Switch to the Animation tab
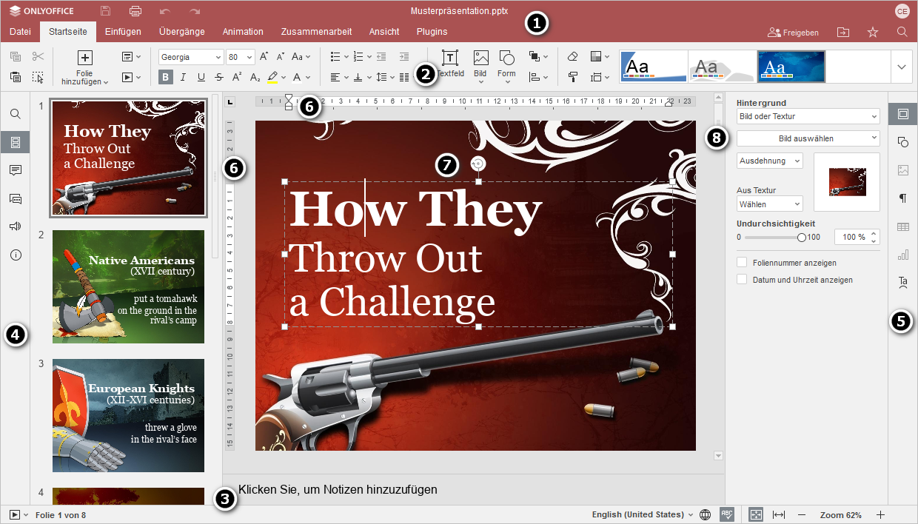Image resolution: width=918 pixels, height=524 pixels. 243,32
